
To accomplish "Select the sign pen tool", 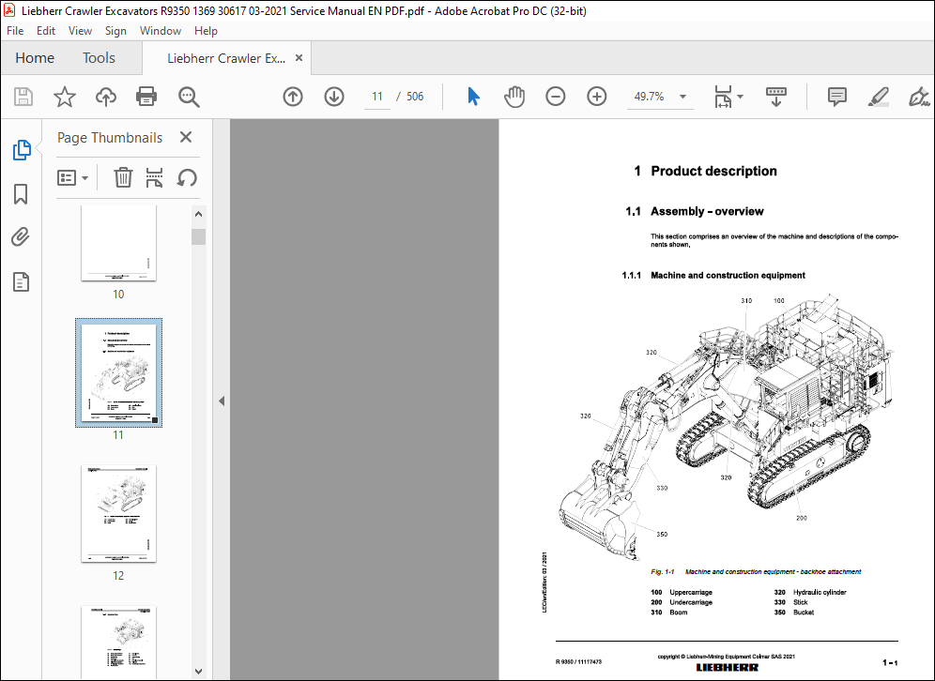I will [x=919, y=97].
